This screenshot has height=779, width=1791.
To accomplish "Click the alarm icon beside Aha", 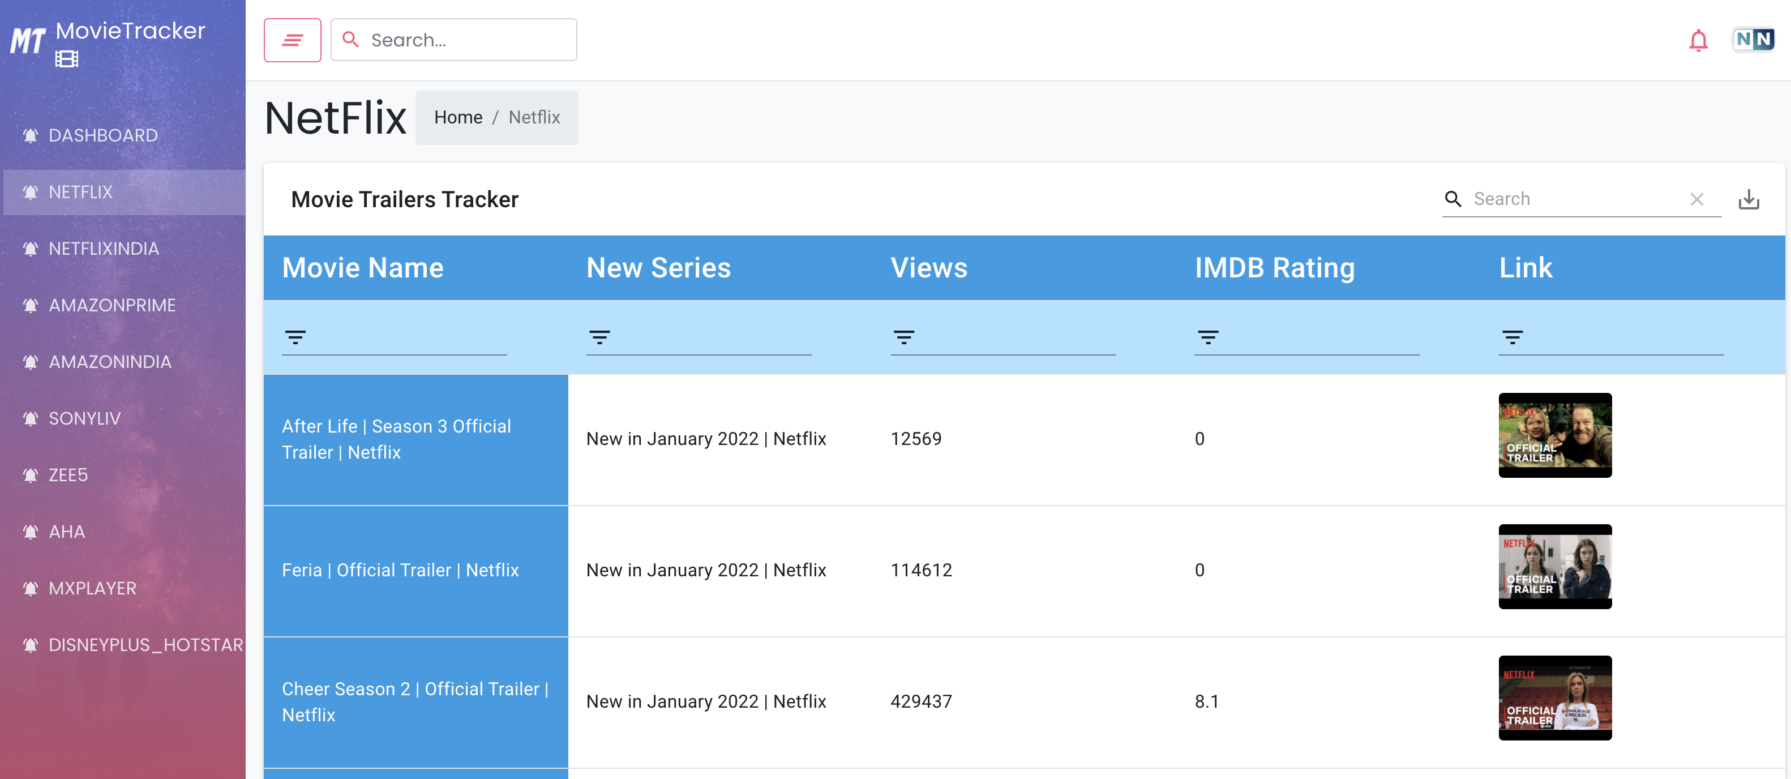I will (31, 532).
